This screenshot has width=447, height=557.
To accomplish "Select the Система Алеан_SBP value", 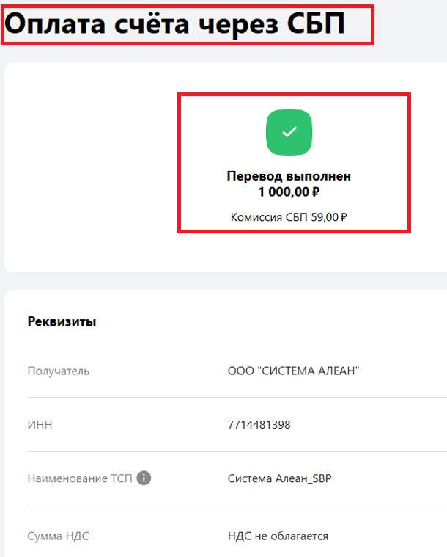I will 279,478.
